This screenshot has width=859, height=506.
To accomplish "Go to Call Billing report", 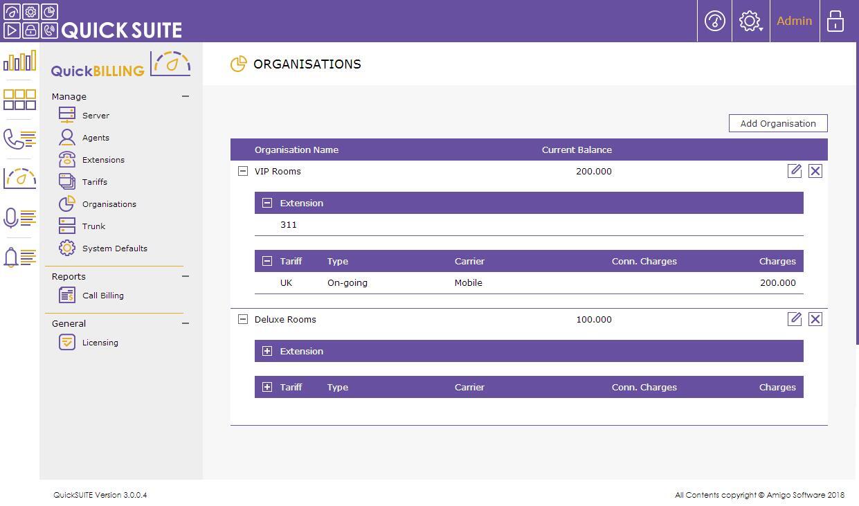I will pyautogui.click(x=102, y=296).
